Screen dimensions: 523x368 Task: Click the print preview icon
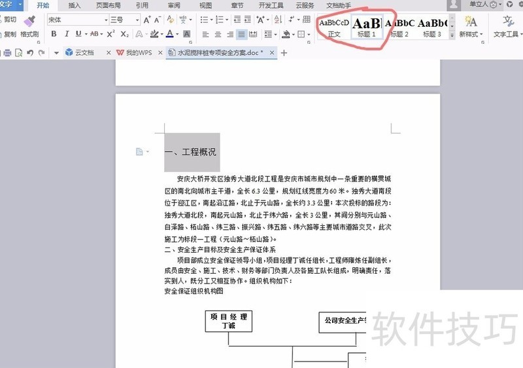click(x=19, y=53)
